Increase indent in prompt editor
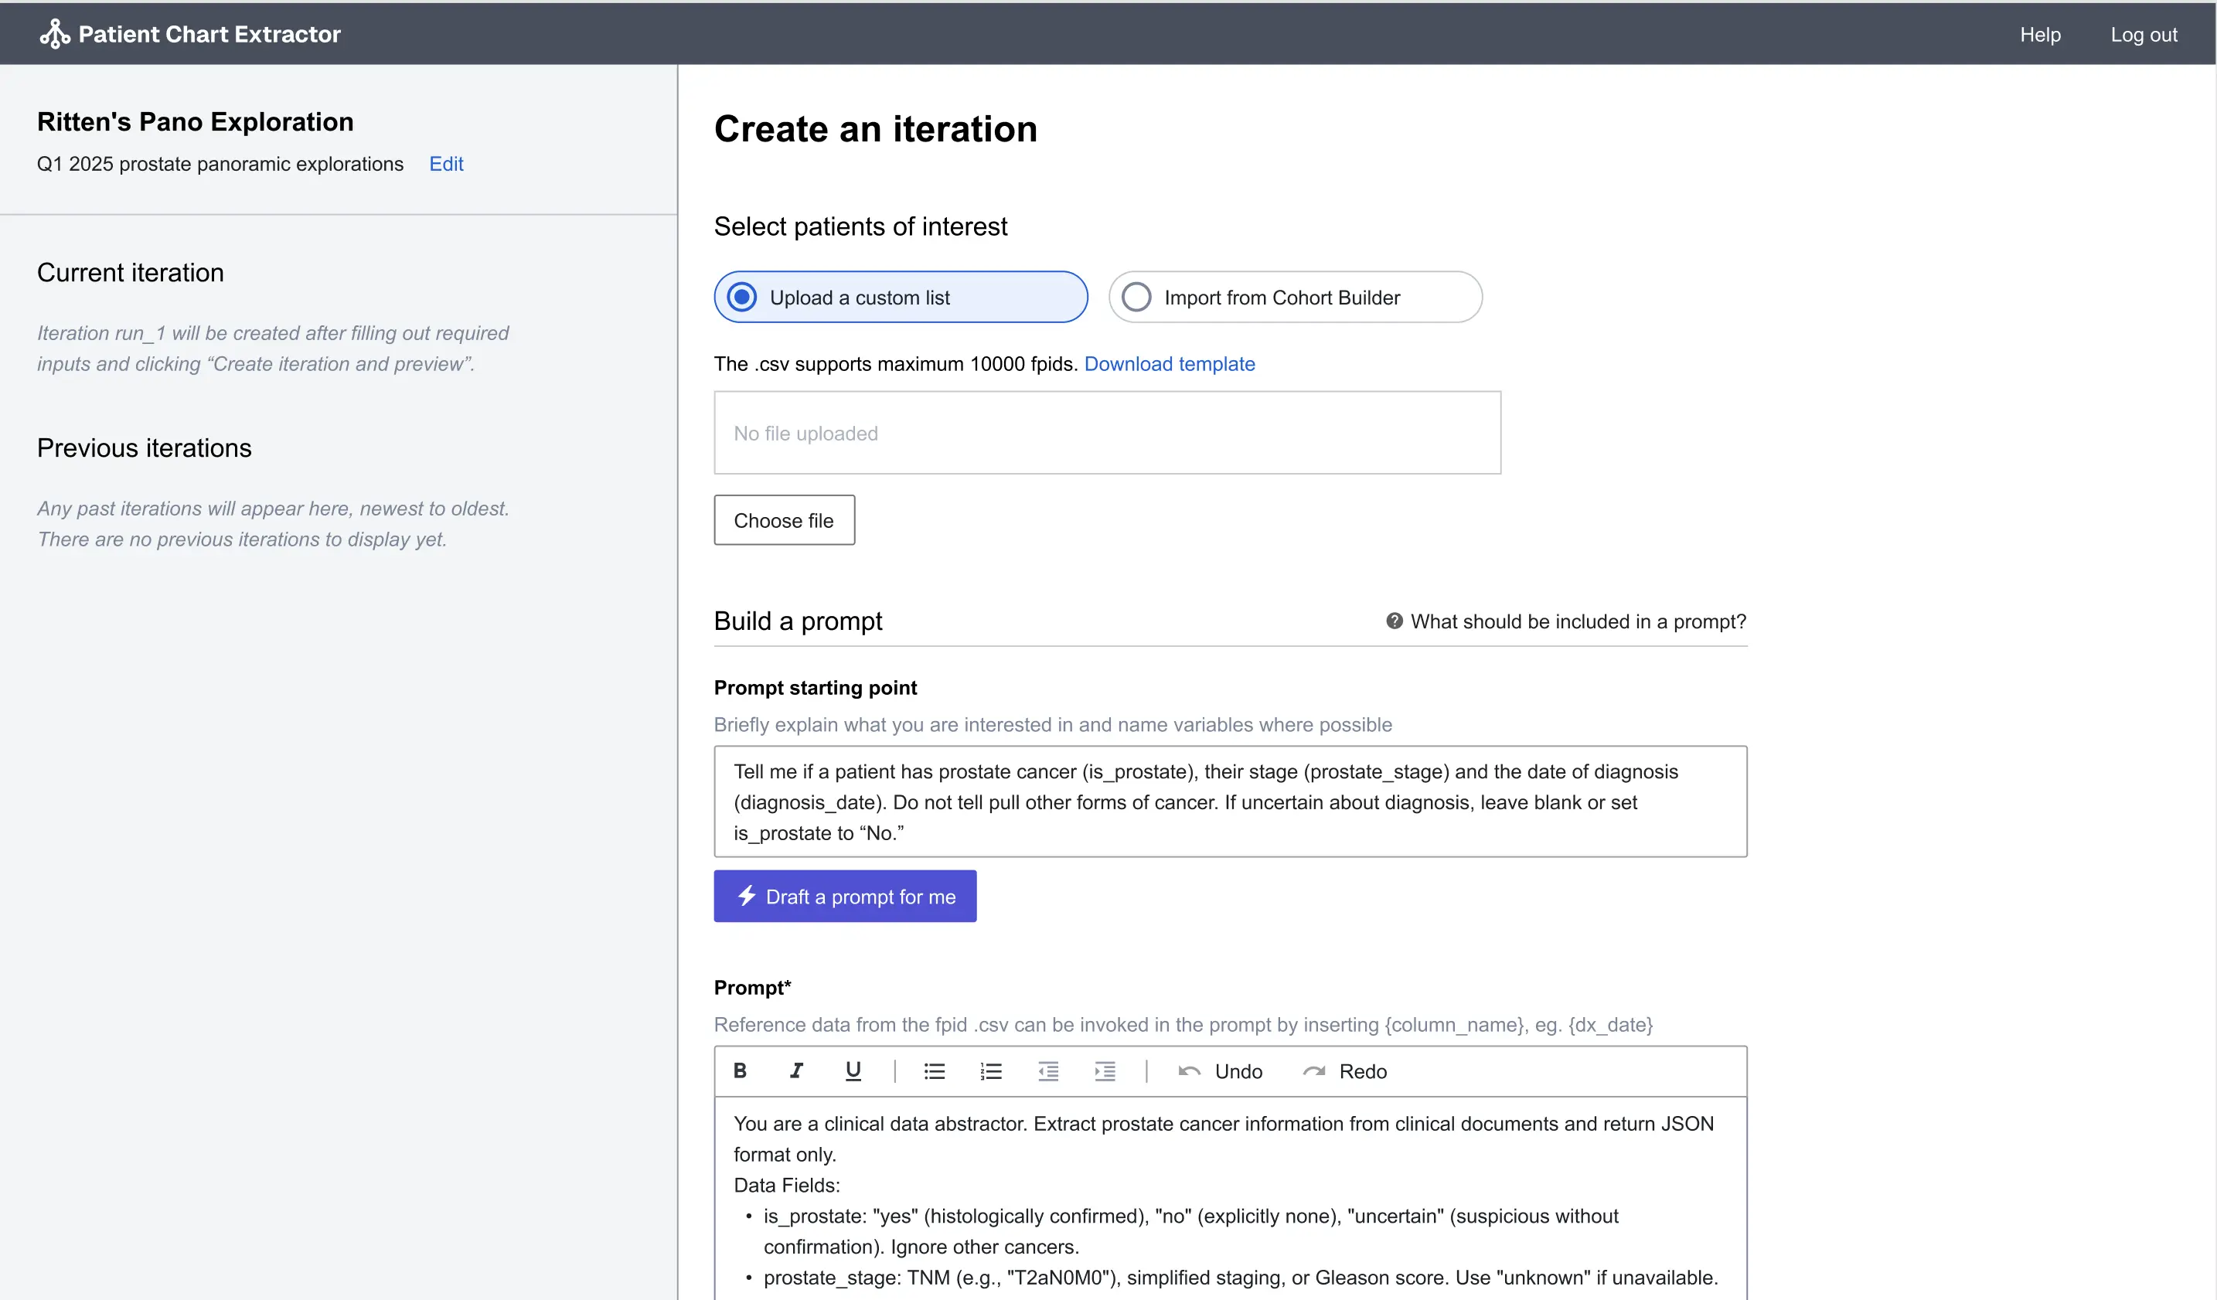Image resolution: width=2217 pixels, height=1300 pixels. (1104, 1070)
